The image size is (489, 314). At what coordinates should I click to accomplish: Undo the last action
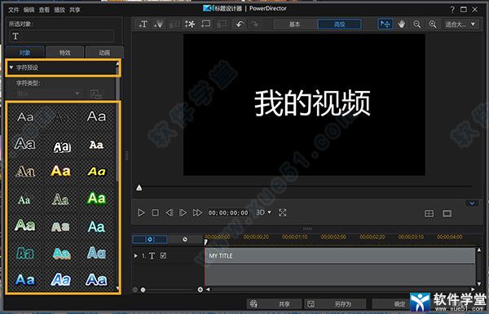(239, 24)
